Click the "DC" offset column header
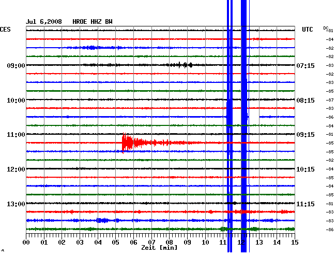 [326, 28]
